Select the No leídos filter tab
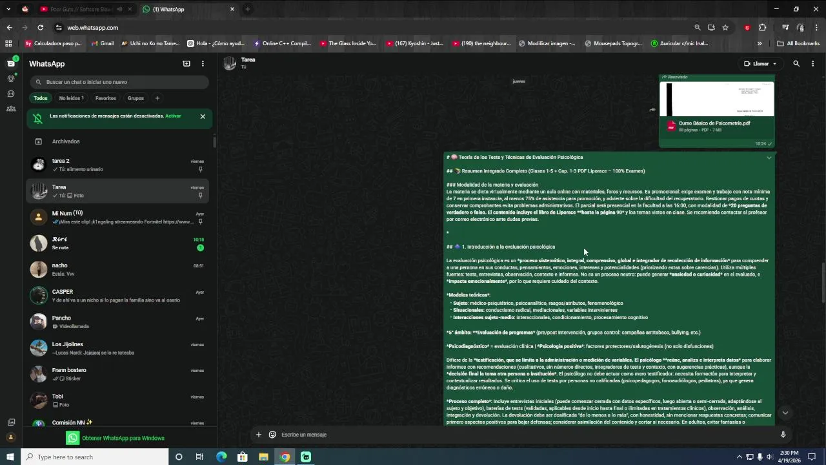Screen dimensions: 826x465 (x=71, y=98)
